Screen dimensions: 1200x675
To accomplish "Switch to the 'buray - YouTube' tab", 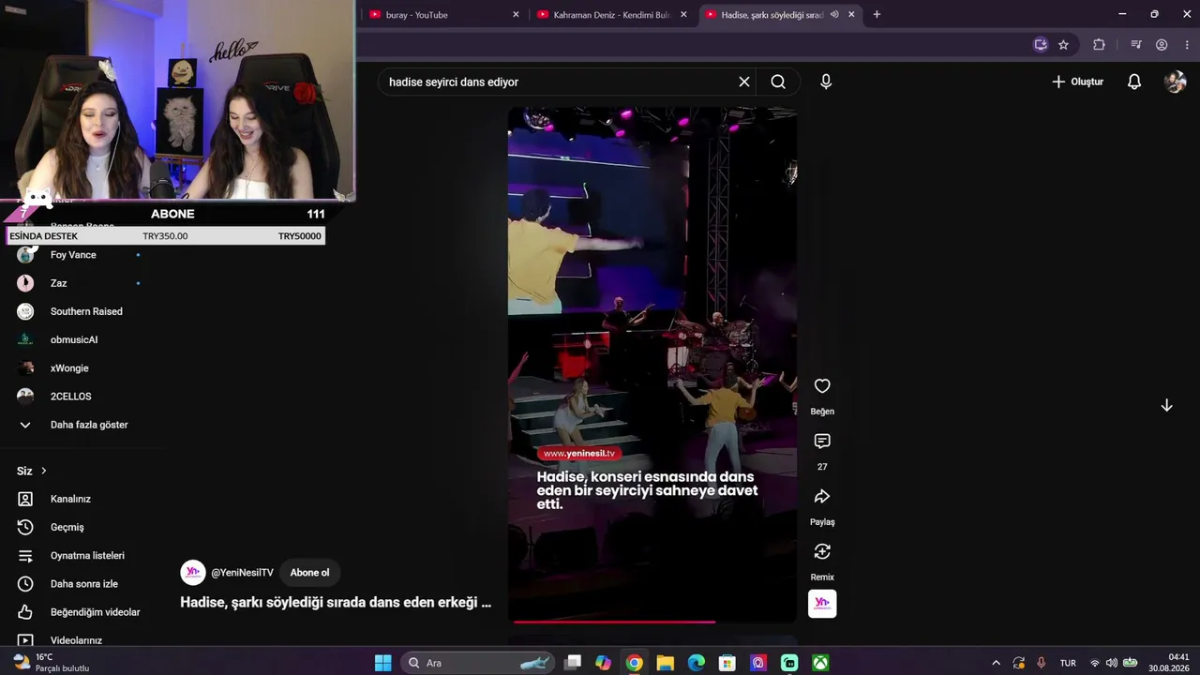I will (x=444, y=14).
